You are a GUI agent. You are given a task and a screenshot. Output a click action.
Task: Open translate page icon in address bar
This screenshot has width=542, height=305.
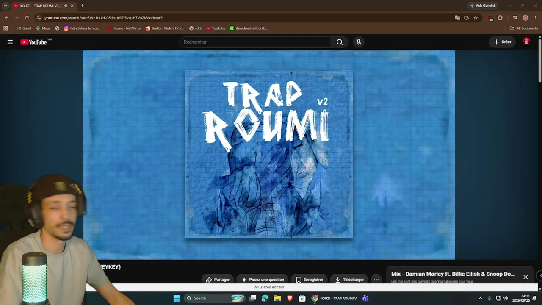457,18
